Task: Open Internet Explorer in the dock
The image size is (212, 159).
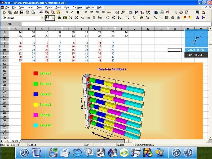Action: coord(77,153)
